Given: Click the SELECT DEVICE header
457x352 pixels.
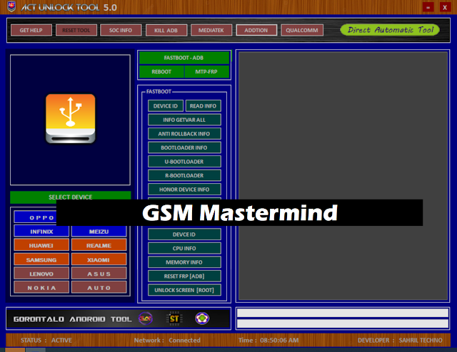Looking at the screenshot, I should pyautogui.click(x=70, y=197).
